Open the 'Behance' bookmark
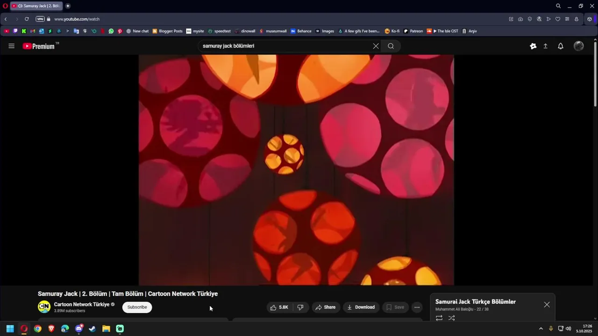This screenshot has width=598, height=336. point(301,31)
